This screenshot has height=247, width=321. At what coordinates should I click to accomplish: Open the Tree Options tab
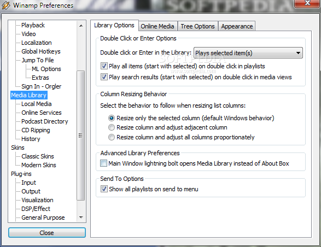(x=197, y=26)
